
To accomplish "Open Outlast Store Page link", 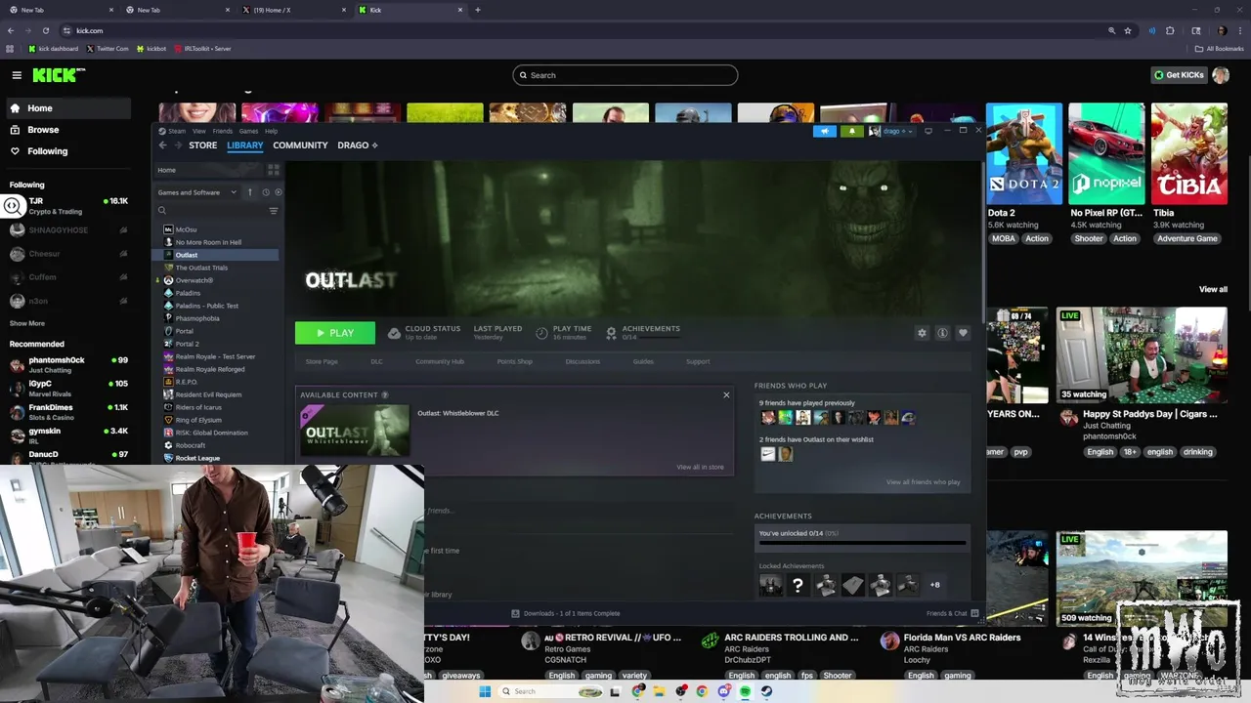I will [x=322, y=361].
